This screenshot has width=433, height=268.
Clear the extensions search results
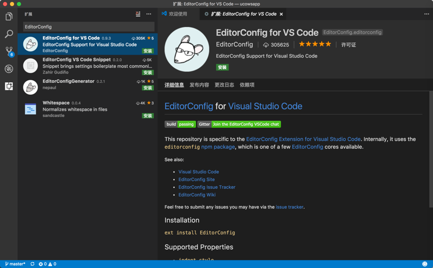tap(138, 14)
